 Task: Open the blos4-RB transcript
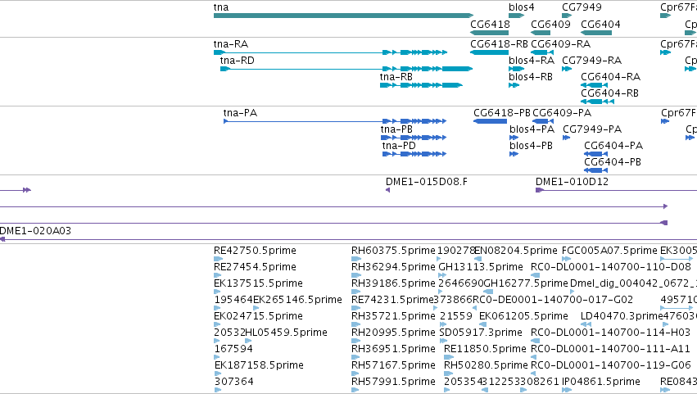tap(530, 77)
